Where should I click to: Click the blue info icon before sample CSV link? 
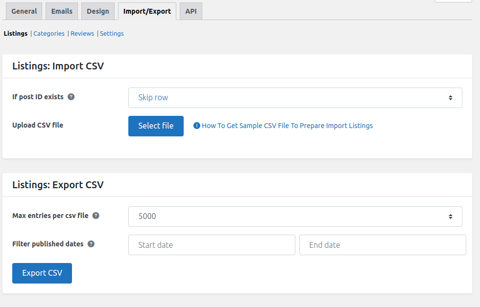[x=197, y=126]
